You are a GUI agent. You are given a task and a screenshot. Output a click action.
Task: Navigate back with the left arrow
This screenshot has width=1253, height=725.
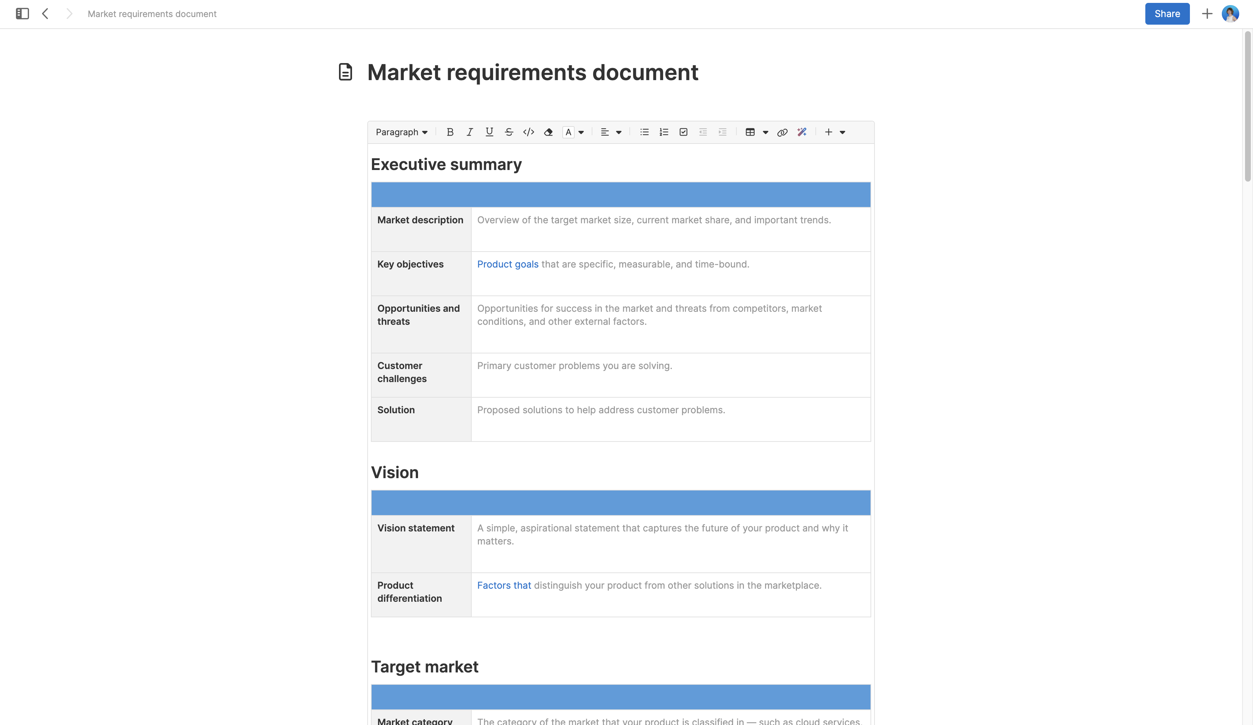coord(45,14)
